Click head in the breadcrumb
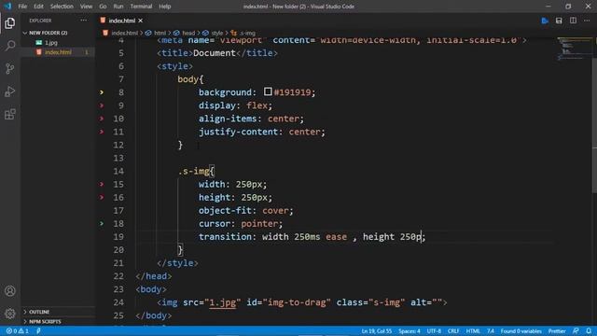This screenshot has width=597, height=336. coord(188,34)
